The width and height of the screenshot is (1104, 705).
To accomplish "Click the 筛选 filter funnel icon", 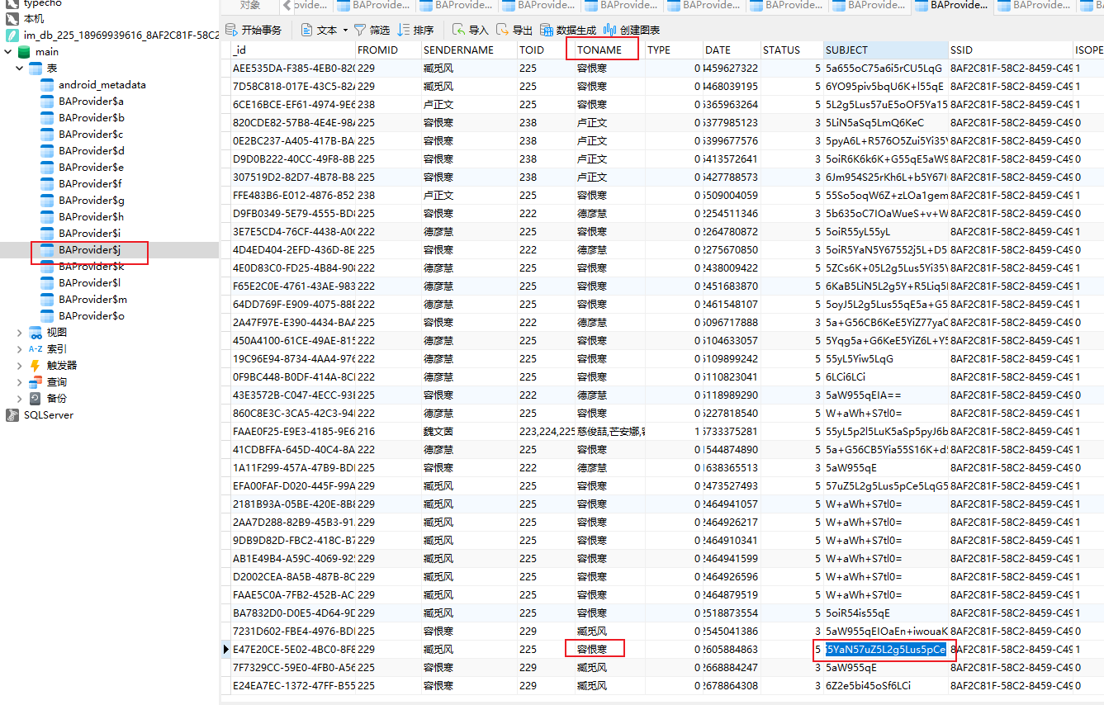I will (x=360, y=30).
